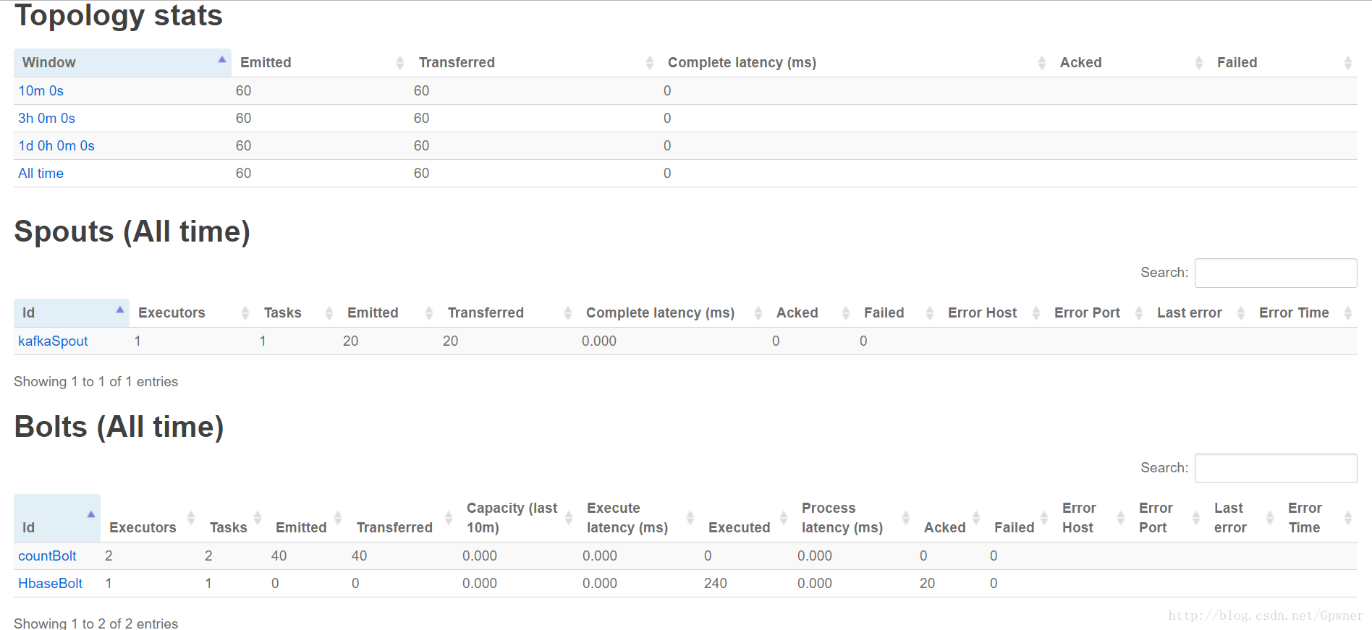Click sort arrows next to Spouts Failed
Image resolution: width=1372 pixels, height=630 pixels.
pyautogui.click(x=930, y=313)
